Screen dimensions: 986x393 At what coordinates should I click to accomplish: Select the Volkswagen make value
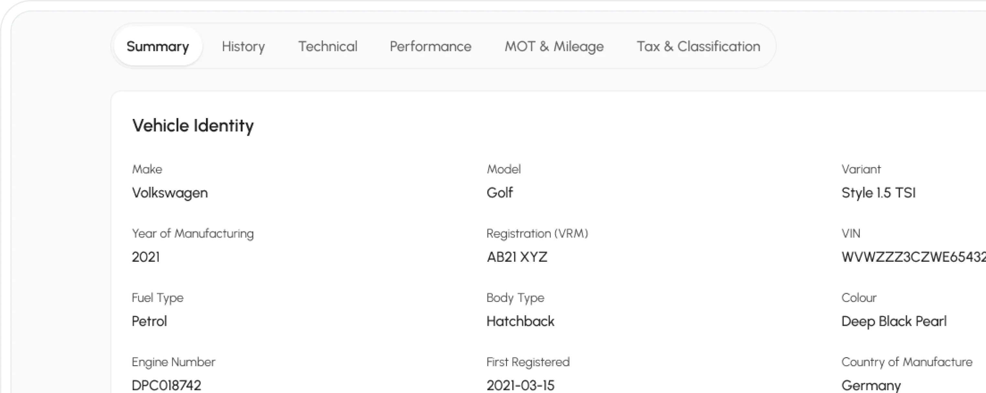coord(170,193)
